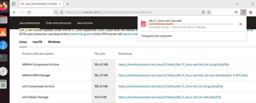The height and width of the screenshot is (103, 256).
Task: Reload the current page
Action: coord(29,12)
